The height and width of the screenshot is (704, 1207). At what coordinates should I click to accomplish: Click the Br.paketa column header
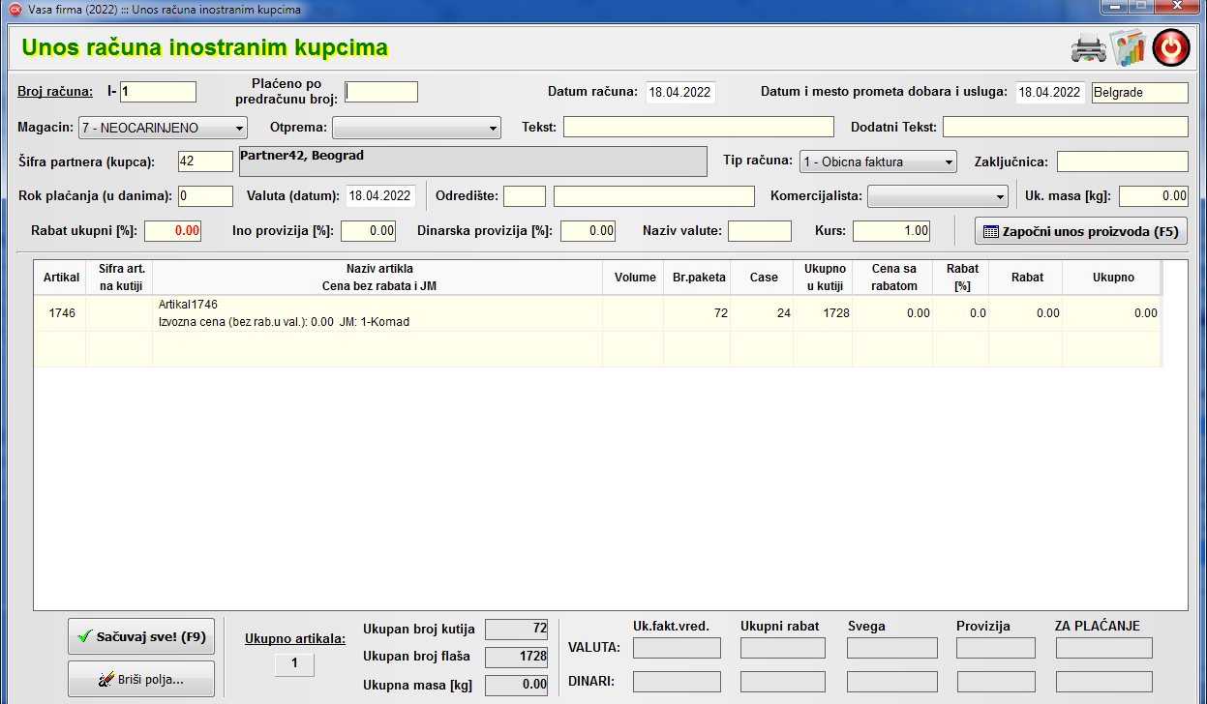tap(699, 278)
